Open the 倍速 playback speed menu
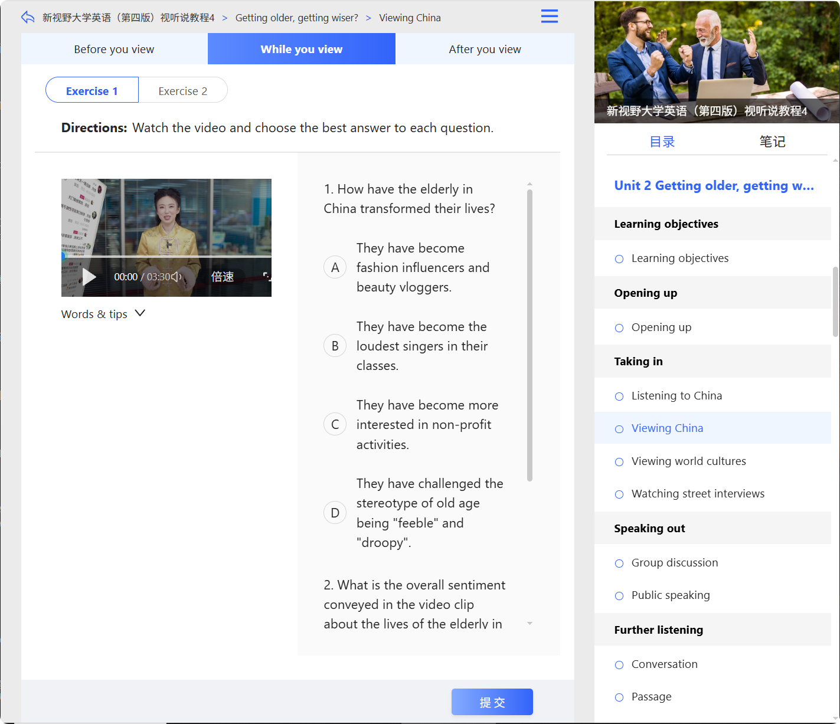 [x=223, y=277]
